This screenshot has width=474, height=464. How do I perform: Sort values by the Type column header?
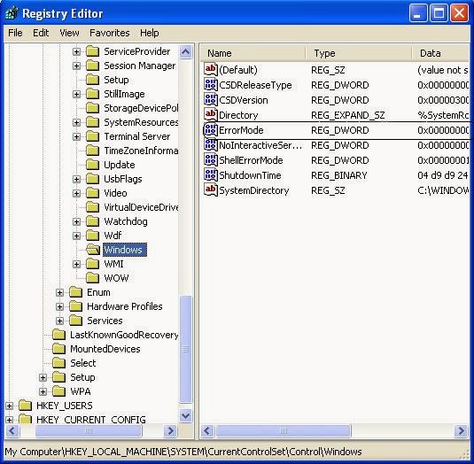click(359, 53)
